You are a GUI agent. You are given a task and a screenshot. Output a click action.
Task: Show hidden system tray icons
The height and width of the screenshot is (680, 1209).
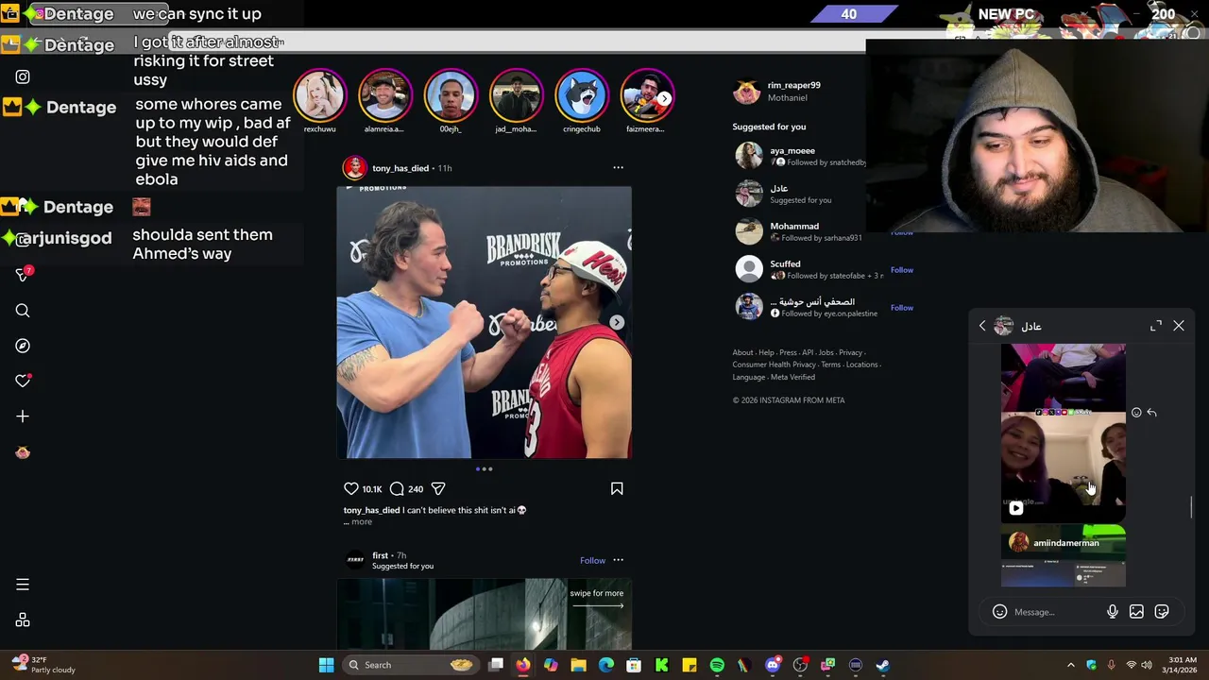click(x=1070, y=665)
